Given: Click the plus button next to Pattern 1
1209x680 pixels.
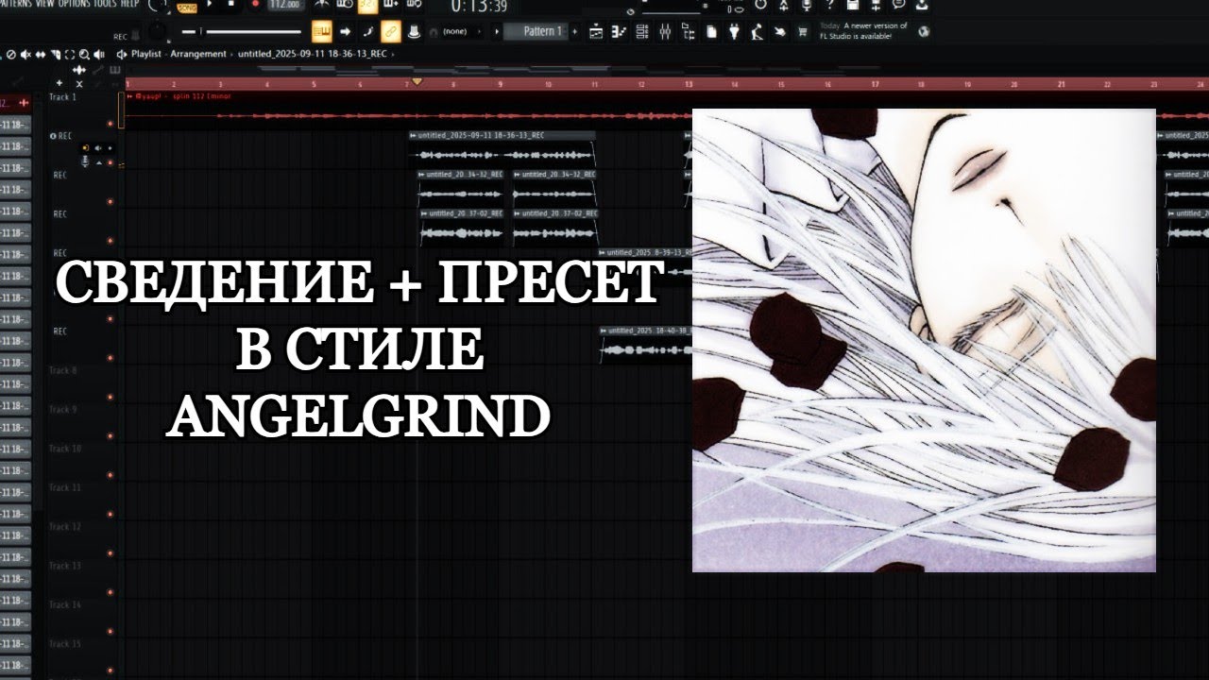Looking at the screenshot, I should (x=574, y=32).
